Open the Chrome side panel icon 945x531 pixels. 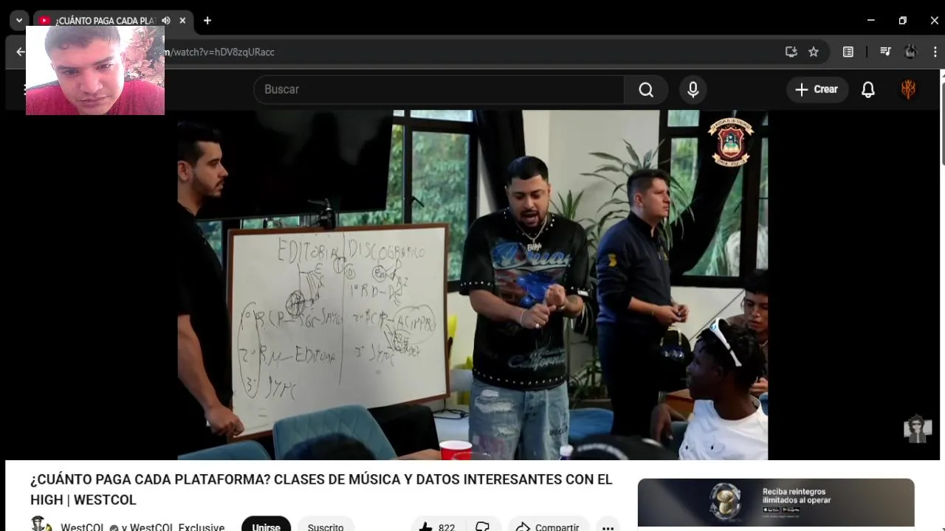click(x=848, y=52)
